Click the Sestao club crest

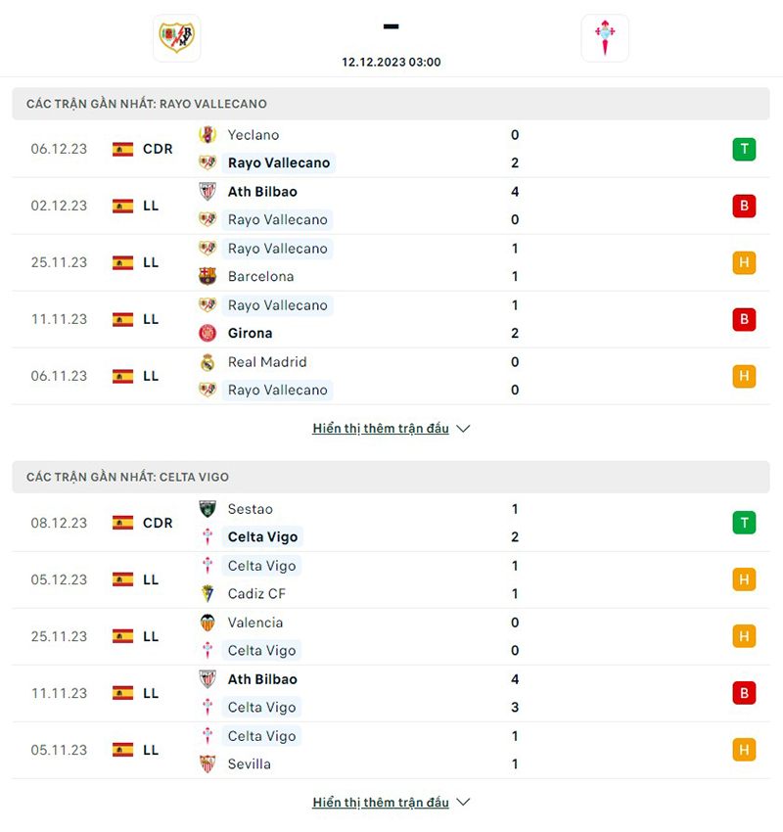point(207,509)
